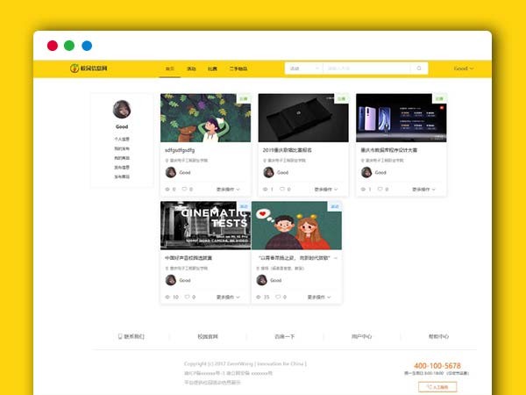Viewport: 526px width, 395px height.
Task: Expand the Good user menu in header
Action: [463, 68]
